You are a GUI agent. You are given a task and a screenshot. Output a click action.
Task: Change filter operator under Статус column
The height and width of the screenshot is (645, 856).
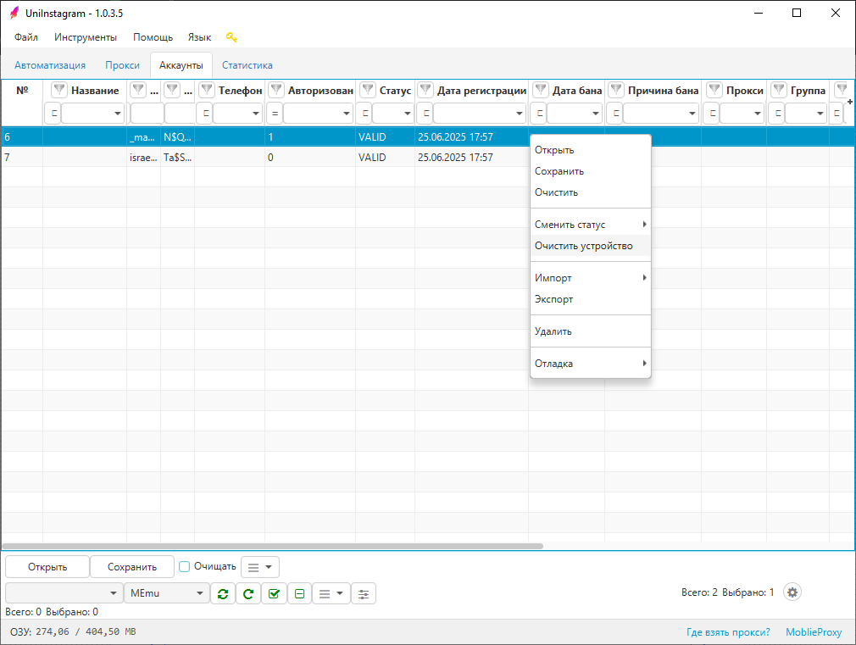[365, 114]
